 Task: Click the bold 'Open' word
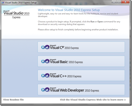(100, 22)
